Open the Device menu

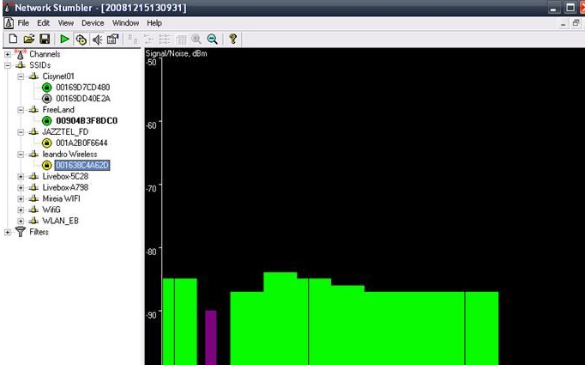click(x=93, y=22)
